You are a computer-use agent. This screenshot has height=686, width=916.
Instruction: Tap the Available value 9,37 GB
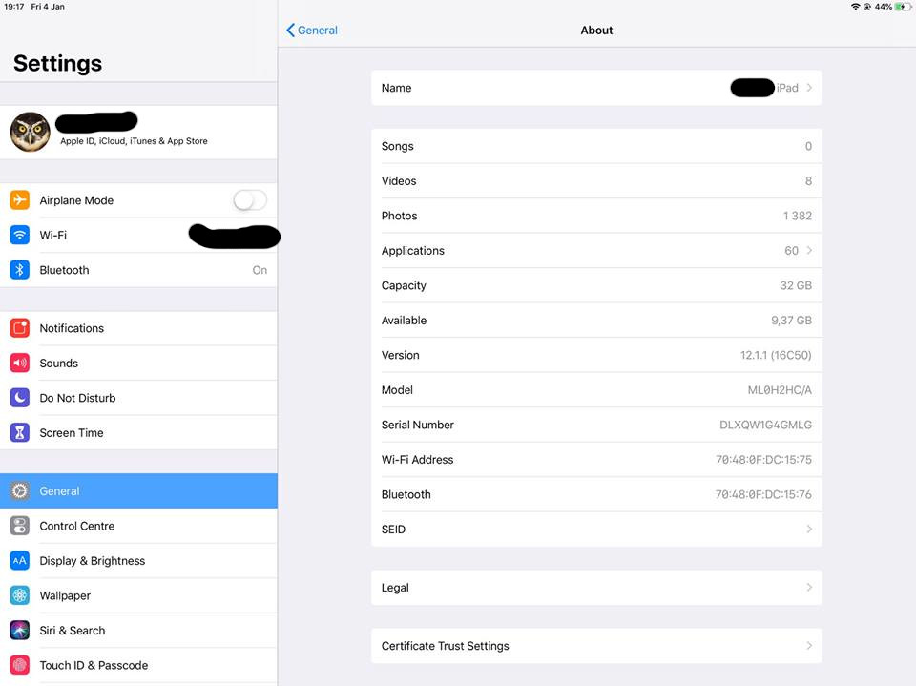pos(792,321)
